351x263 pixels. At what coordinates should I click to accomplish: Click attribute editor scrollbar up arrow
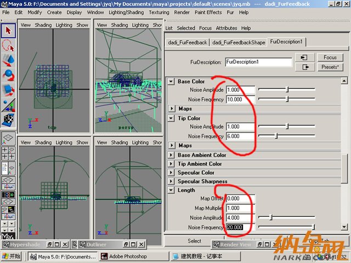coord(344,81)
